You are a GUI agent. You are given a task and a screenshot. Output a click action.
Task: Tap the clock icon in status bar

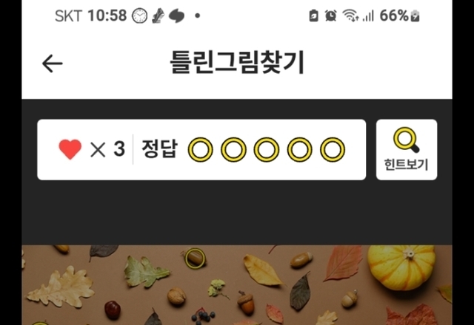[x=140, y=16]
